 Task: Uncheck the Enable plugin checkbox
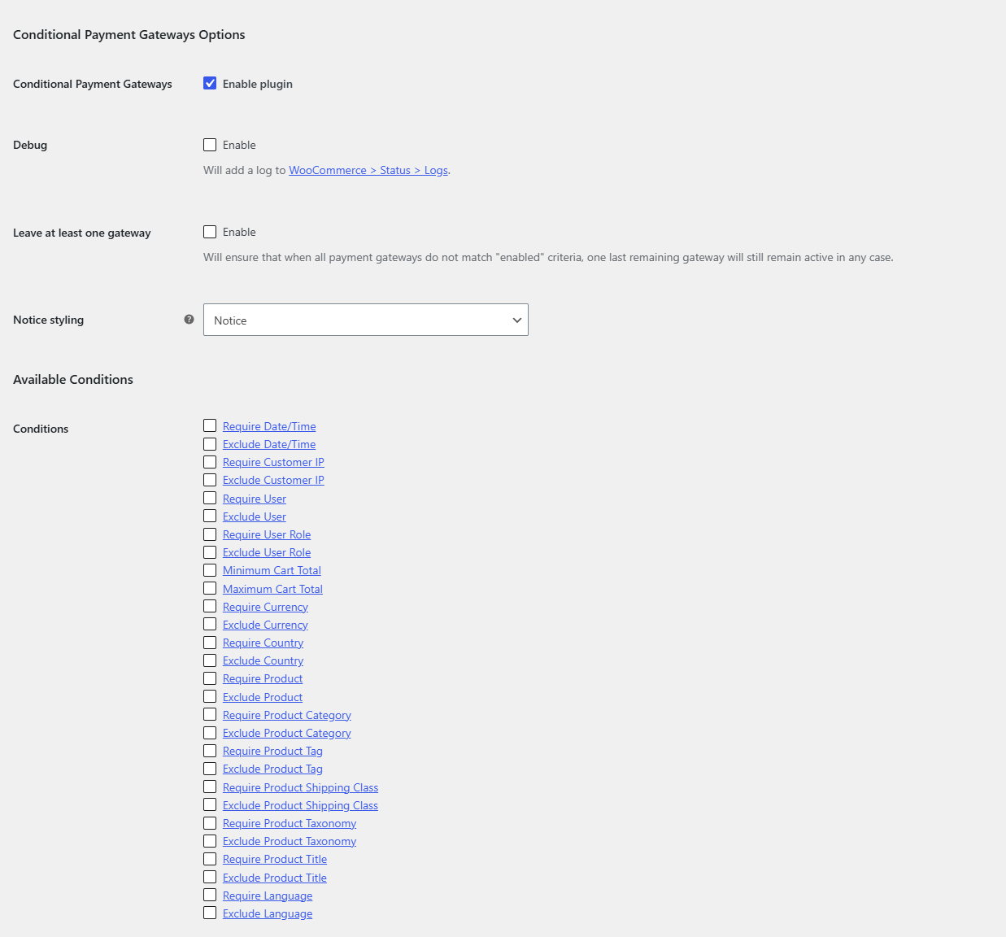click(x=210, y=83)
